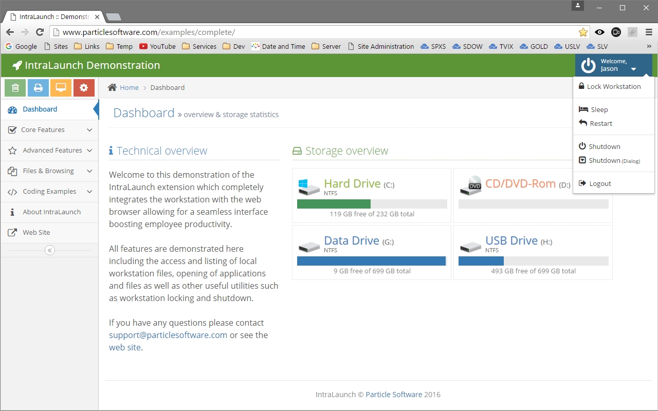Viewport: 658px width, 411px height.
Task: Show more bookmarks with the double-arrow
Action: point(649,46)
